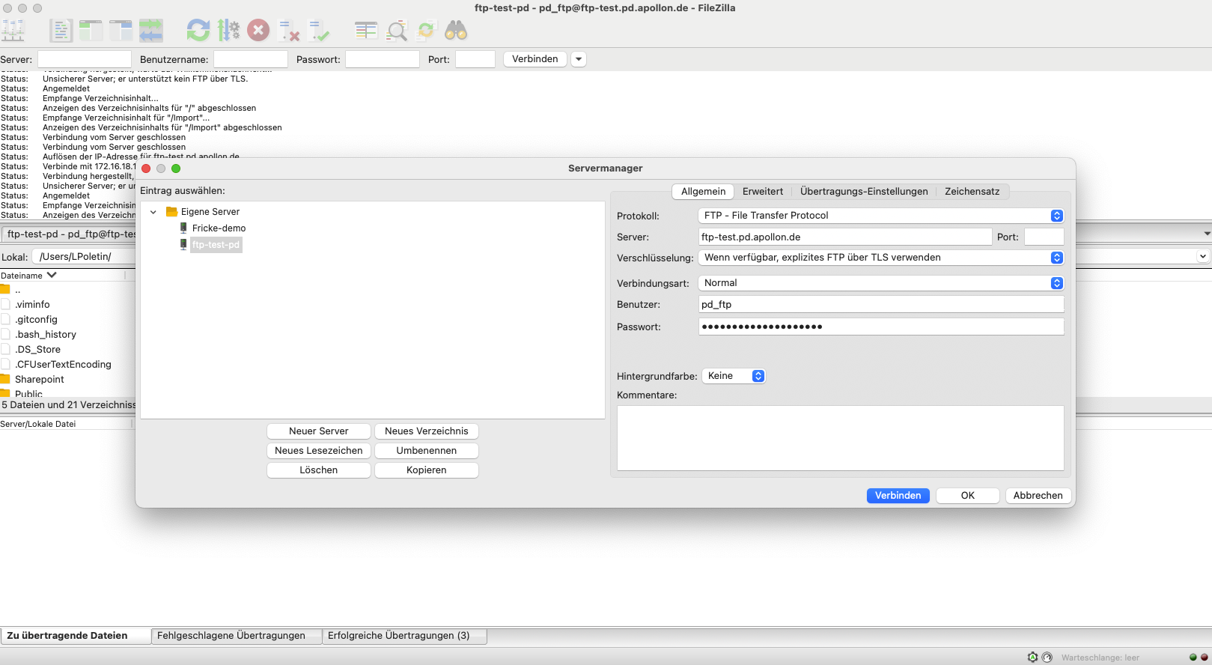Open the directory listing filters icon

366,31
